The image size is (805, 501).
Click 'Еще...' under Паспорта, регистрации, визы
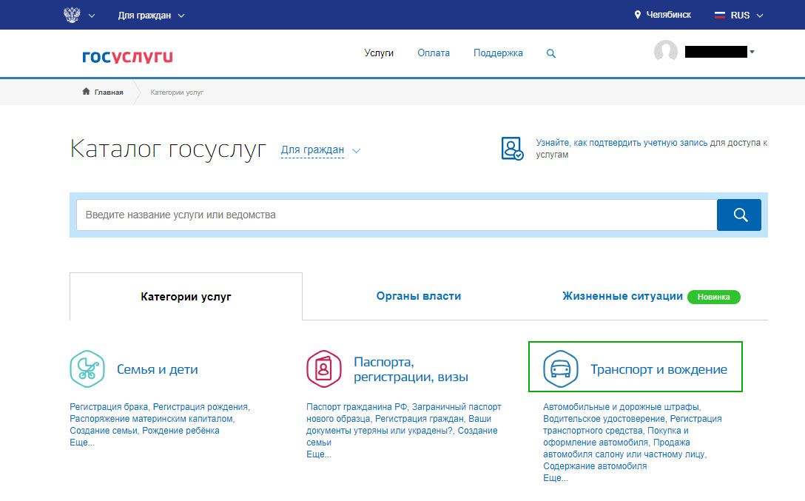[x=319, y=454]
